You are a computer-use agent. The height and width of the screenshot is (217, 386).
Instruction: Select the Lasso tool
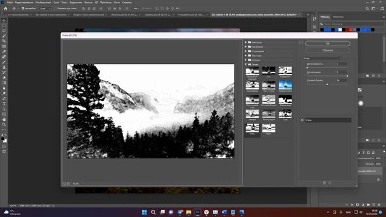point(4,31)
